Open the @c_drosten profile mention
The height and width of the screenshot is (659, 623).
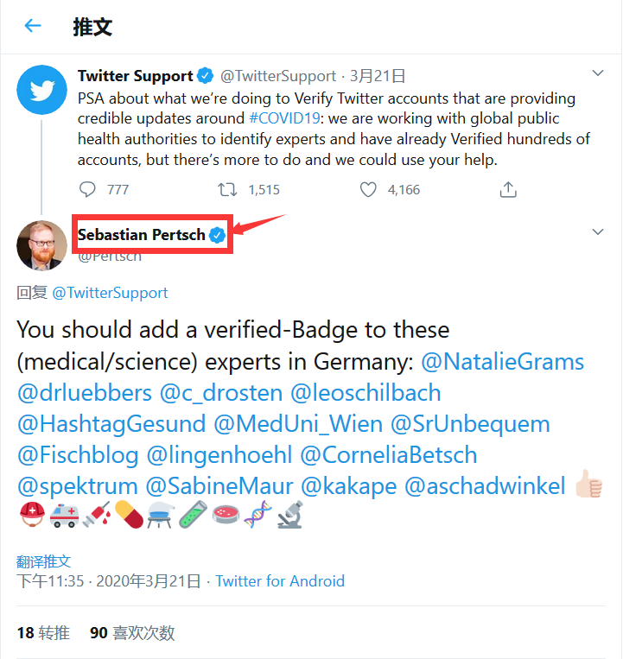coord(221,392)
